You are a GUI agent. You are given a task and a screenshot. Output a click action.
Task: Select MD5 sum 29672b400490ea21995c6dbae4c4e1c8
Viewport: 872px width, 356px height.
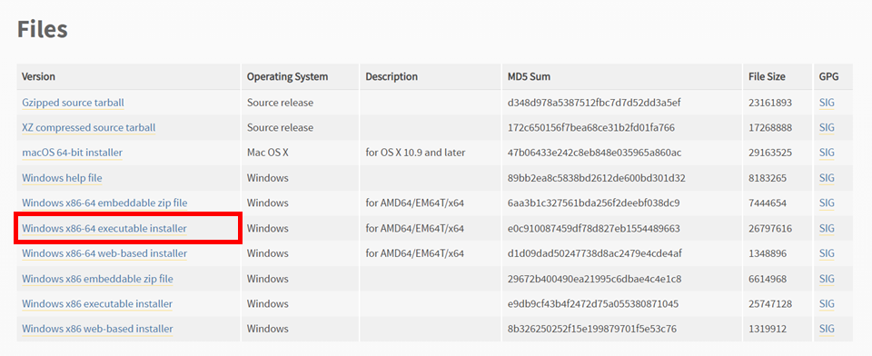click(594, 279)
